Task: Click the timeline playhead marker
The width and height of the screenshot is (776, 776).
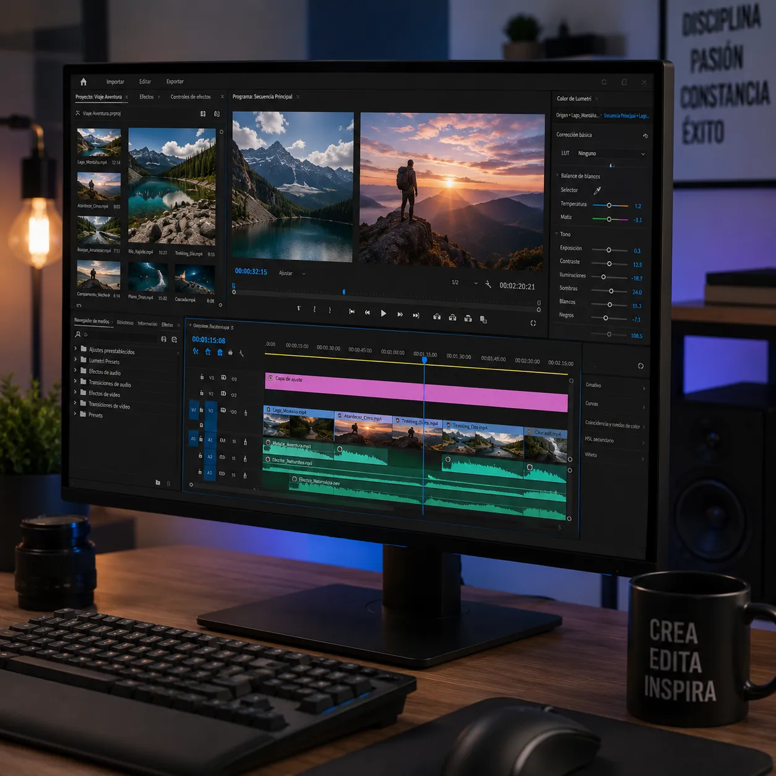Action: pyautogui.click(x=425, y=360)
